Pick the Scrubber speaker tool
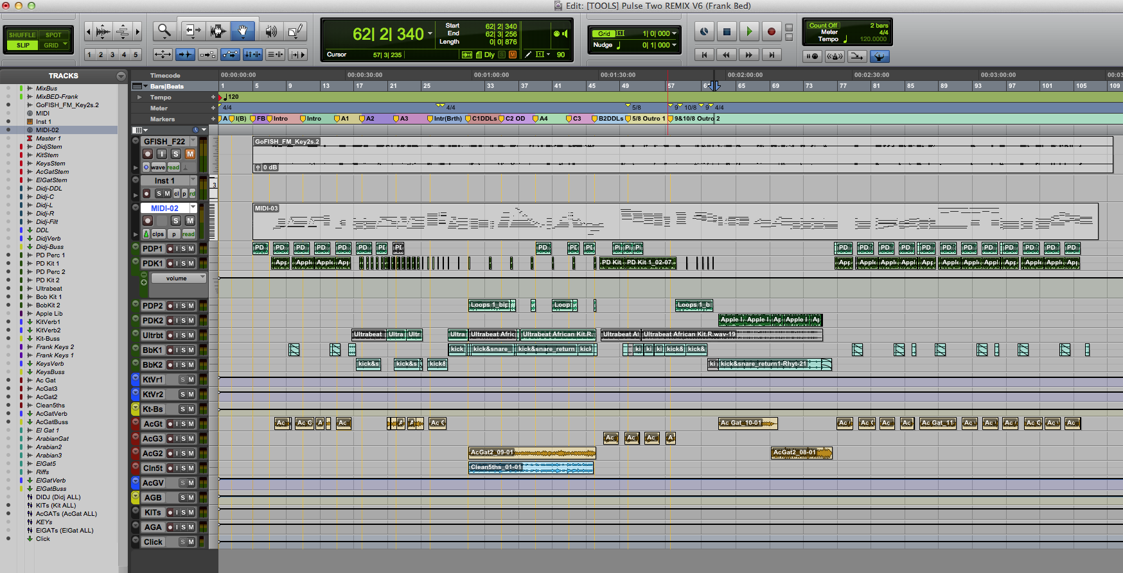 [x=271, y=31]
